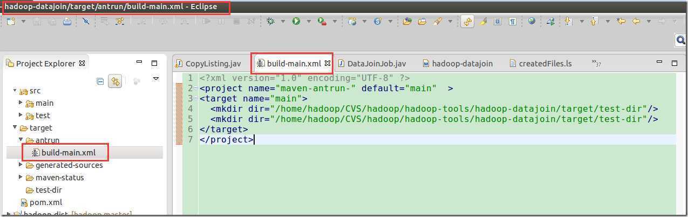This screenshot has width=688, height=217.
Task: Click the Previous Annotation up-arrow icon
Action: (x=595, y=22)
